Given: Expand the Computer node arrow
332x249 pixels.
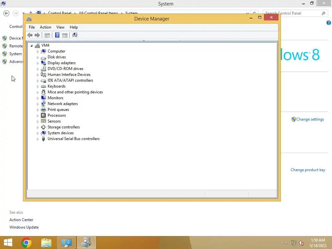Looking at the screenshot, I should 38,52.
